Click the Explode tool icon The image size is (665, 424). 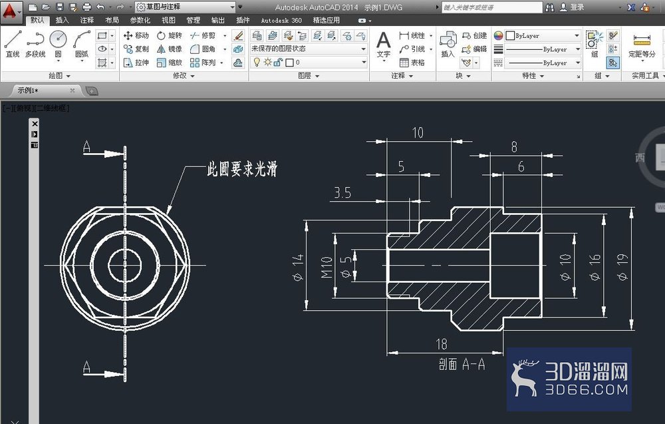pos(238,49)
